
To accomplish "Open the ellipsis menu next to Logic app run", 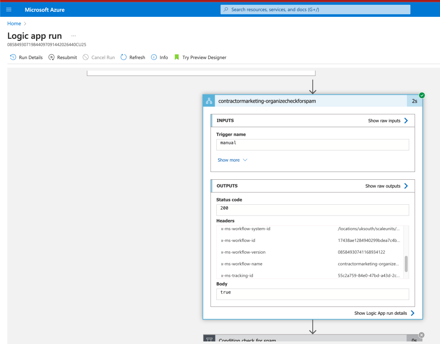I will point(74,36).
